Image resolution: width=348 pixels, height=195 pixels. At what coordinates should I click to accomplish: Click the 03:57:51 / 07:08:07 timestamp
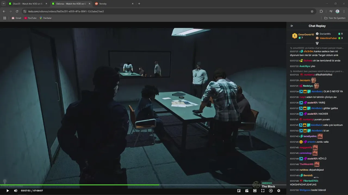point(32,191)
